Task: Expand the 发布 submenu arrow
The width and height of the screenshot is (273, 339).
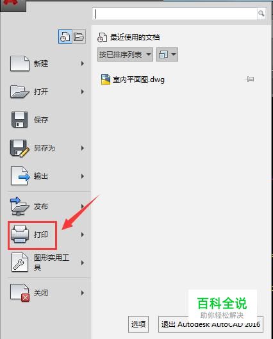Action: point(83,206)
